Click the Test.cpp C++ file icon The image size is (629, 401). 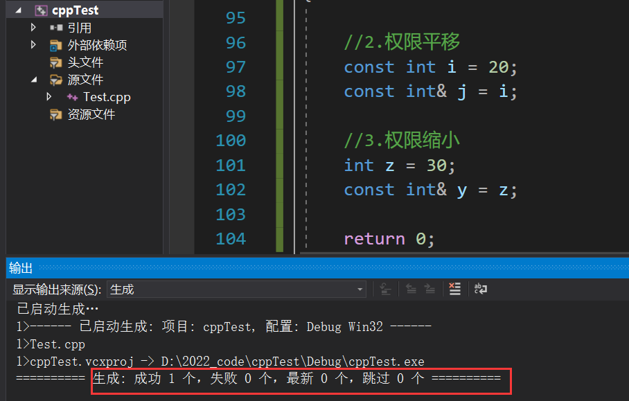coord(73,97)
